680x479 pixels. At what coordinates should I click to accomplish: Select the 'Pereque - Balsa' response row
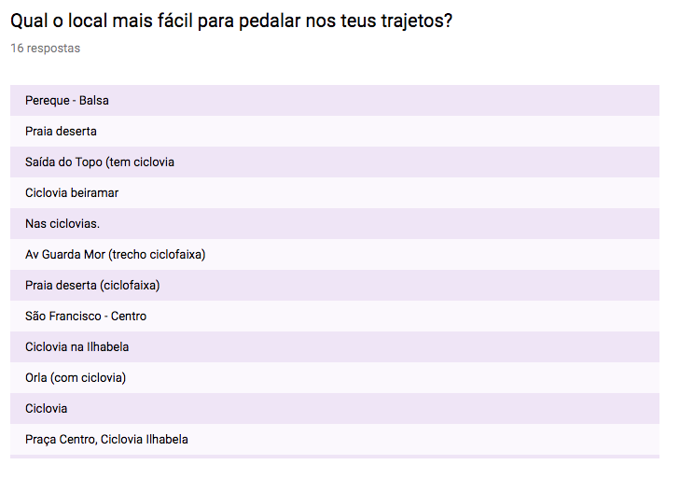pyautogui.click(x=334, y=100)
